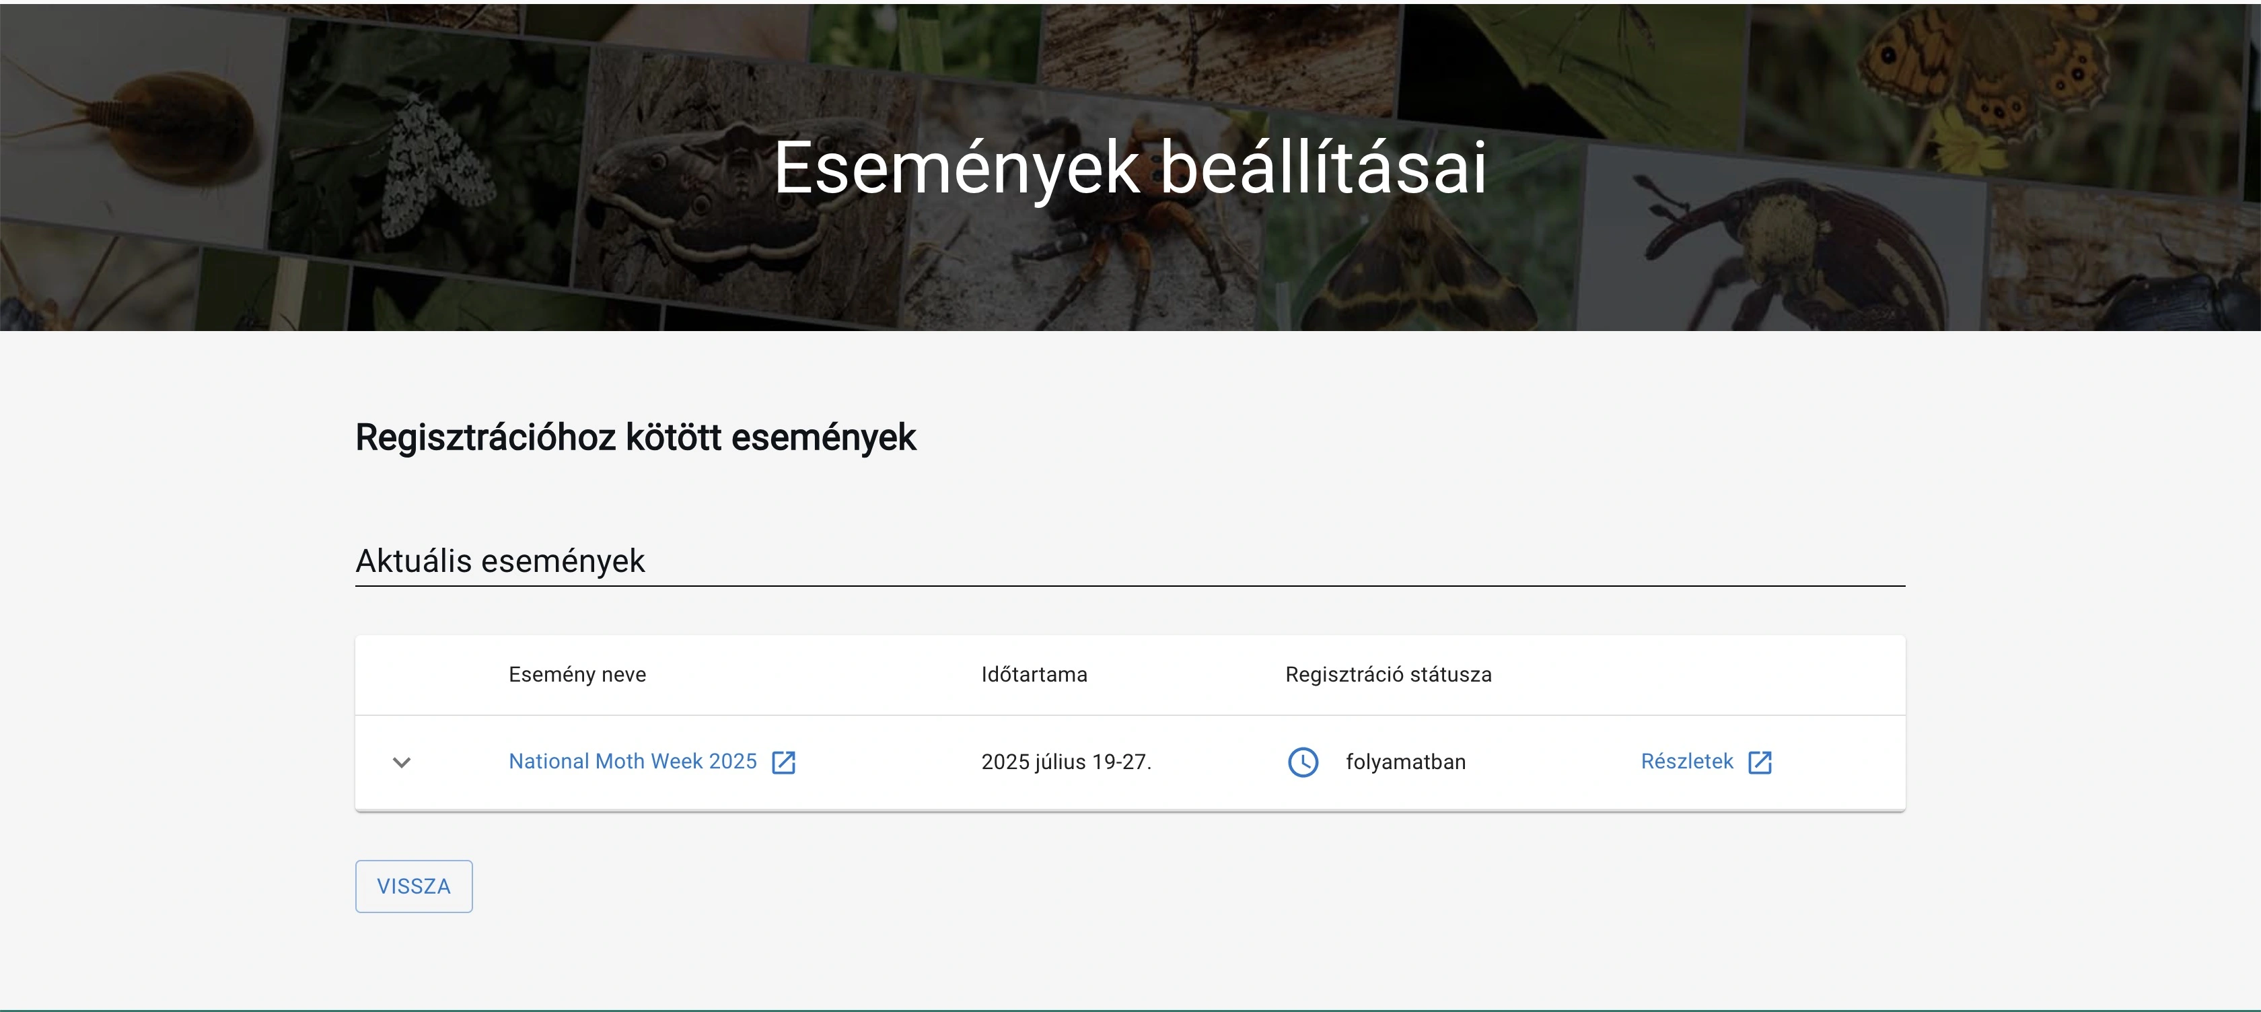This screenshot has width=2261, height=1012.
Task: Select the Esemény neve column header
Action: point(577,674)
